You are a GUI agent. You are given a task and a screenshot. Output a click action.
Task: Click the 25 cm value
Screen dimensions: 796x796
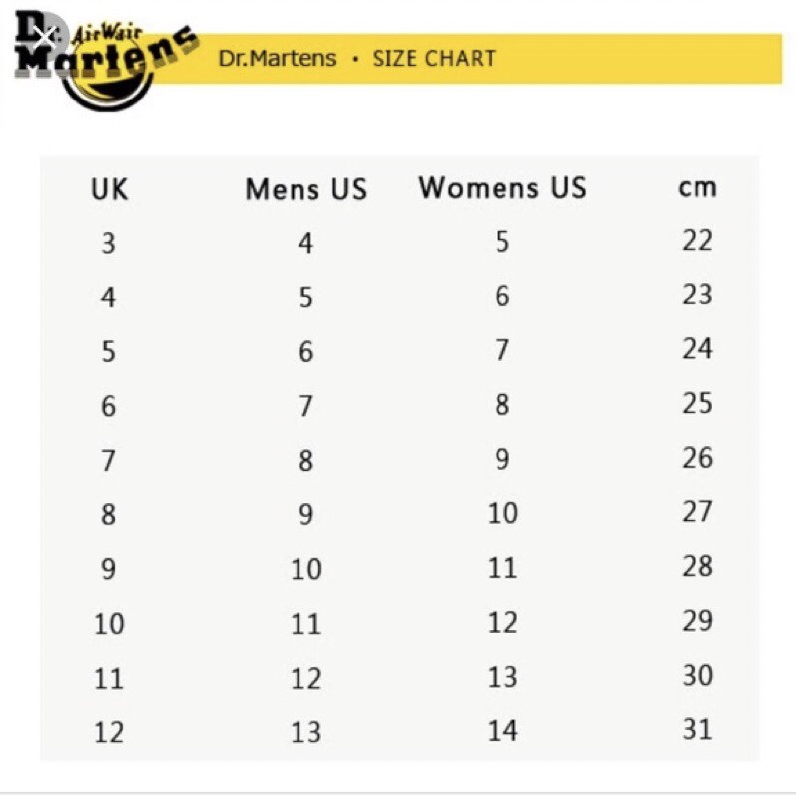[697, 403]
